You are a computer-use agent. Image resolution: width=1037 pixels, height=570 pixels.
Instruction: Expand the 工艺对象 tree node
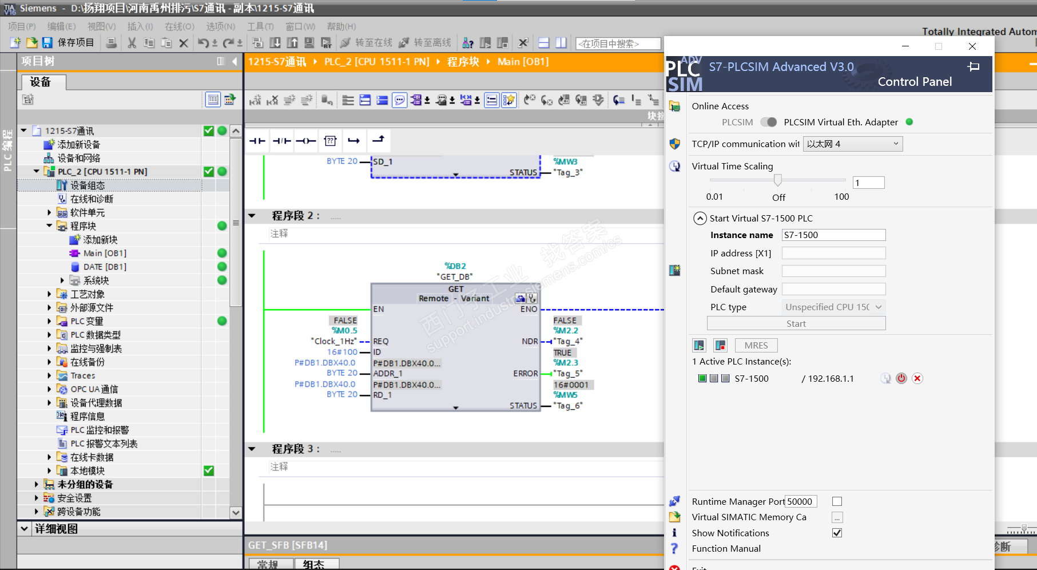(x=49, y=294)
